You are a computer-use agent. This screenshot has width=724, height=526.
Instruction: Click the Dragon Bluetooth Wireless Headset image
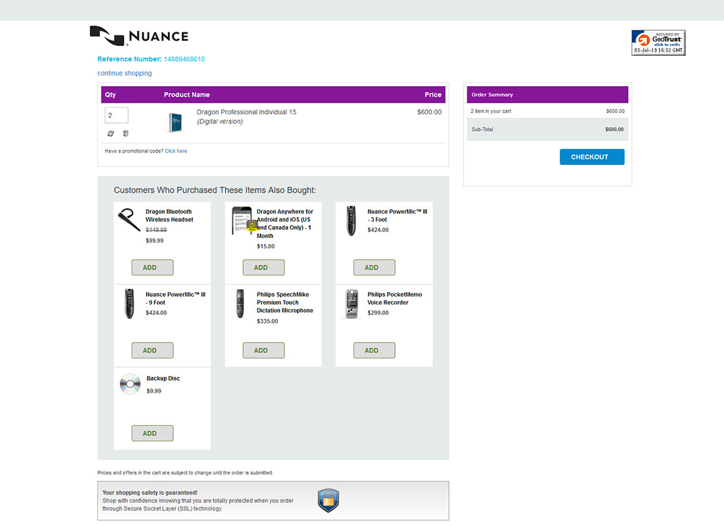click(x=129, y=220)
